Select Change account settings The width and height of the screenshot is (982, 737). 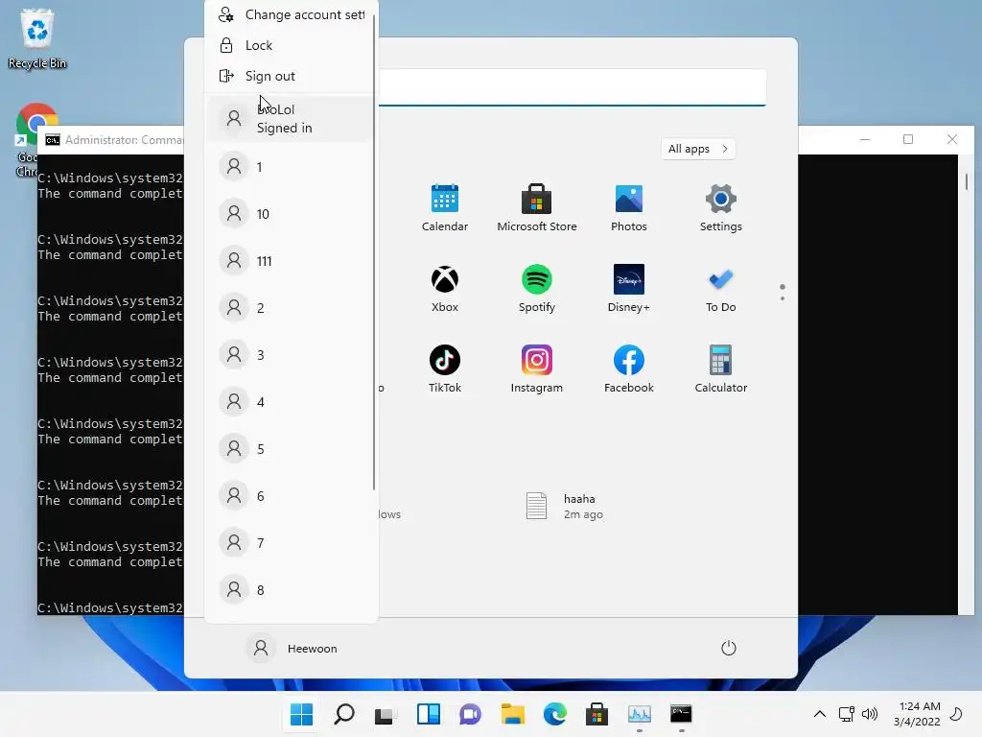coord(291,14)
